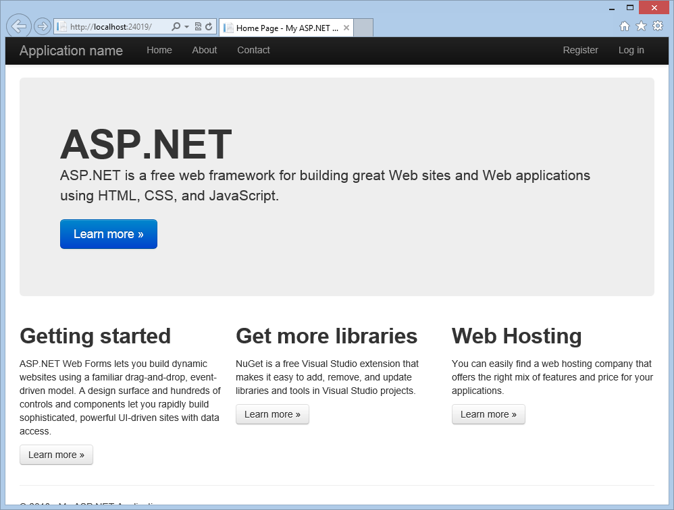The width and height of the screenshot is (674, 510).
Task: Click the blue Learn more button
Action: click(108, 234)
